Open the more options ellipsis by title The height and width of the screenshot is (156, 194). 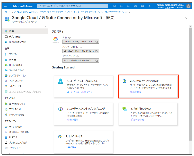(120, 18)
